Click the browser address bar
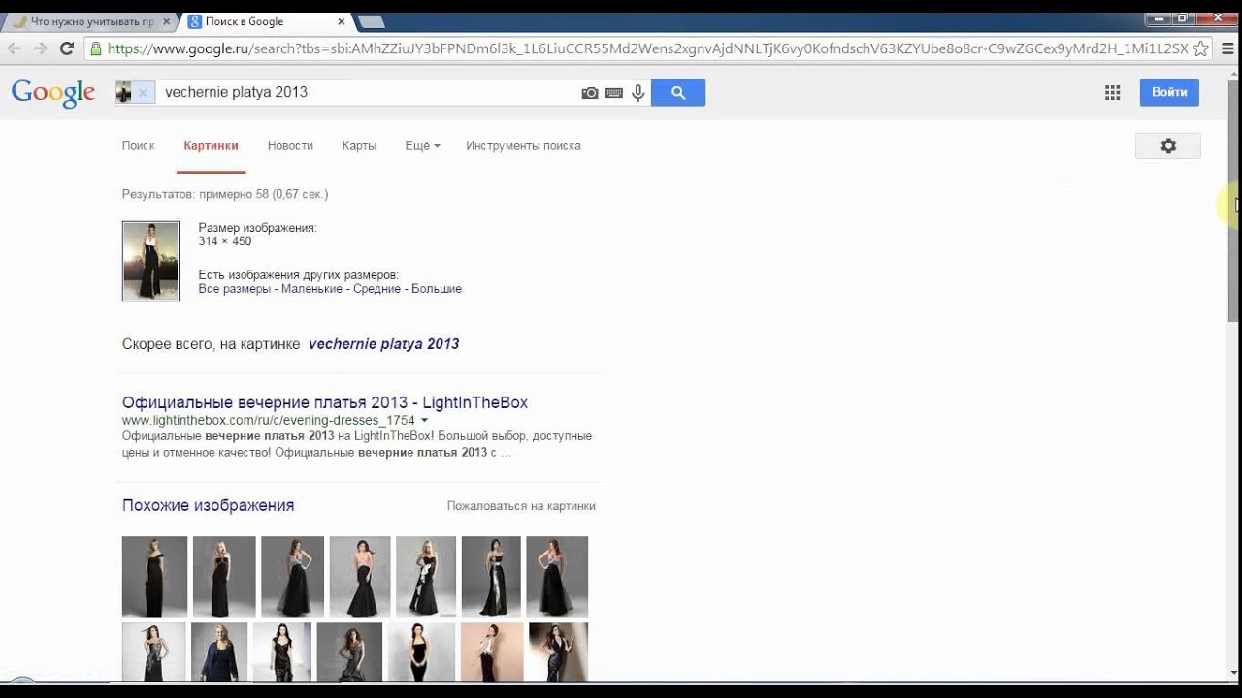 647,48
